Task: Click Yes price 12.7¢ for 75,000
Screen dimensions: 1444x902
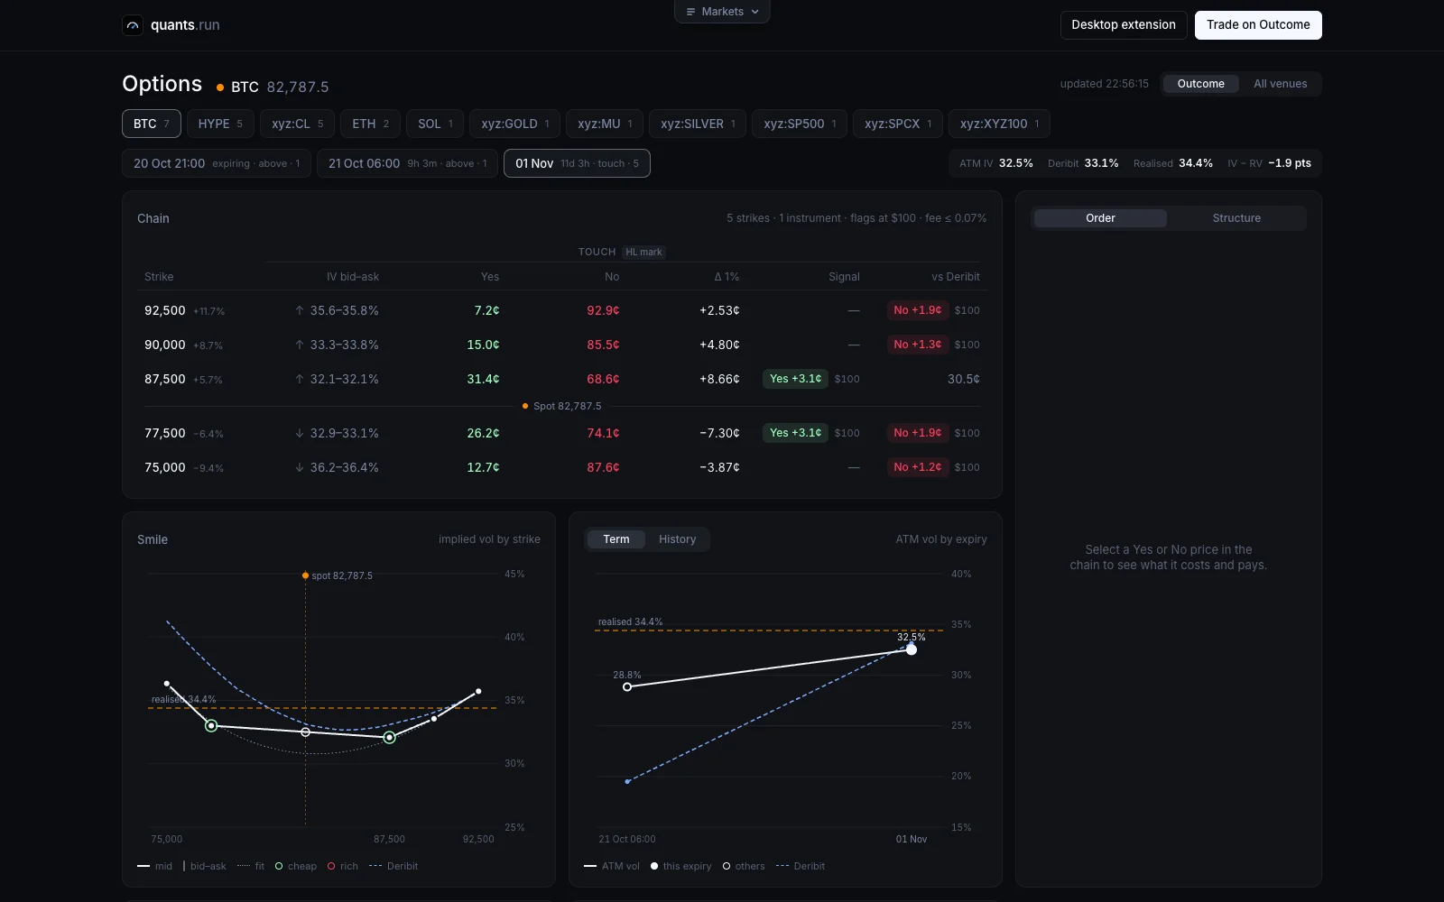Action: (483, 467)
